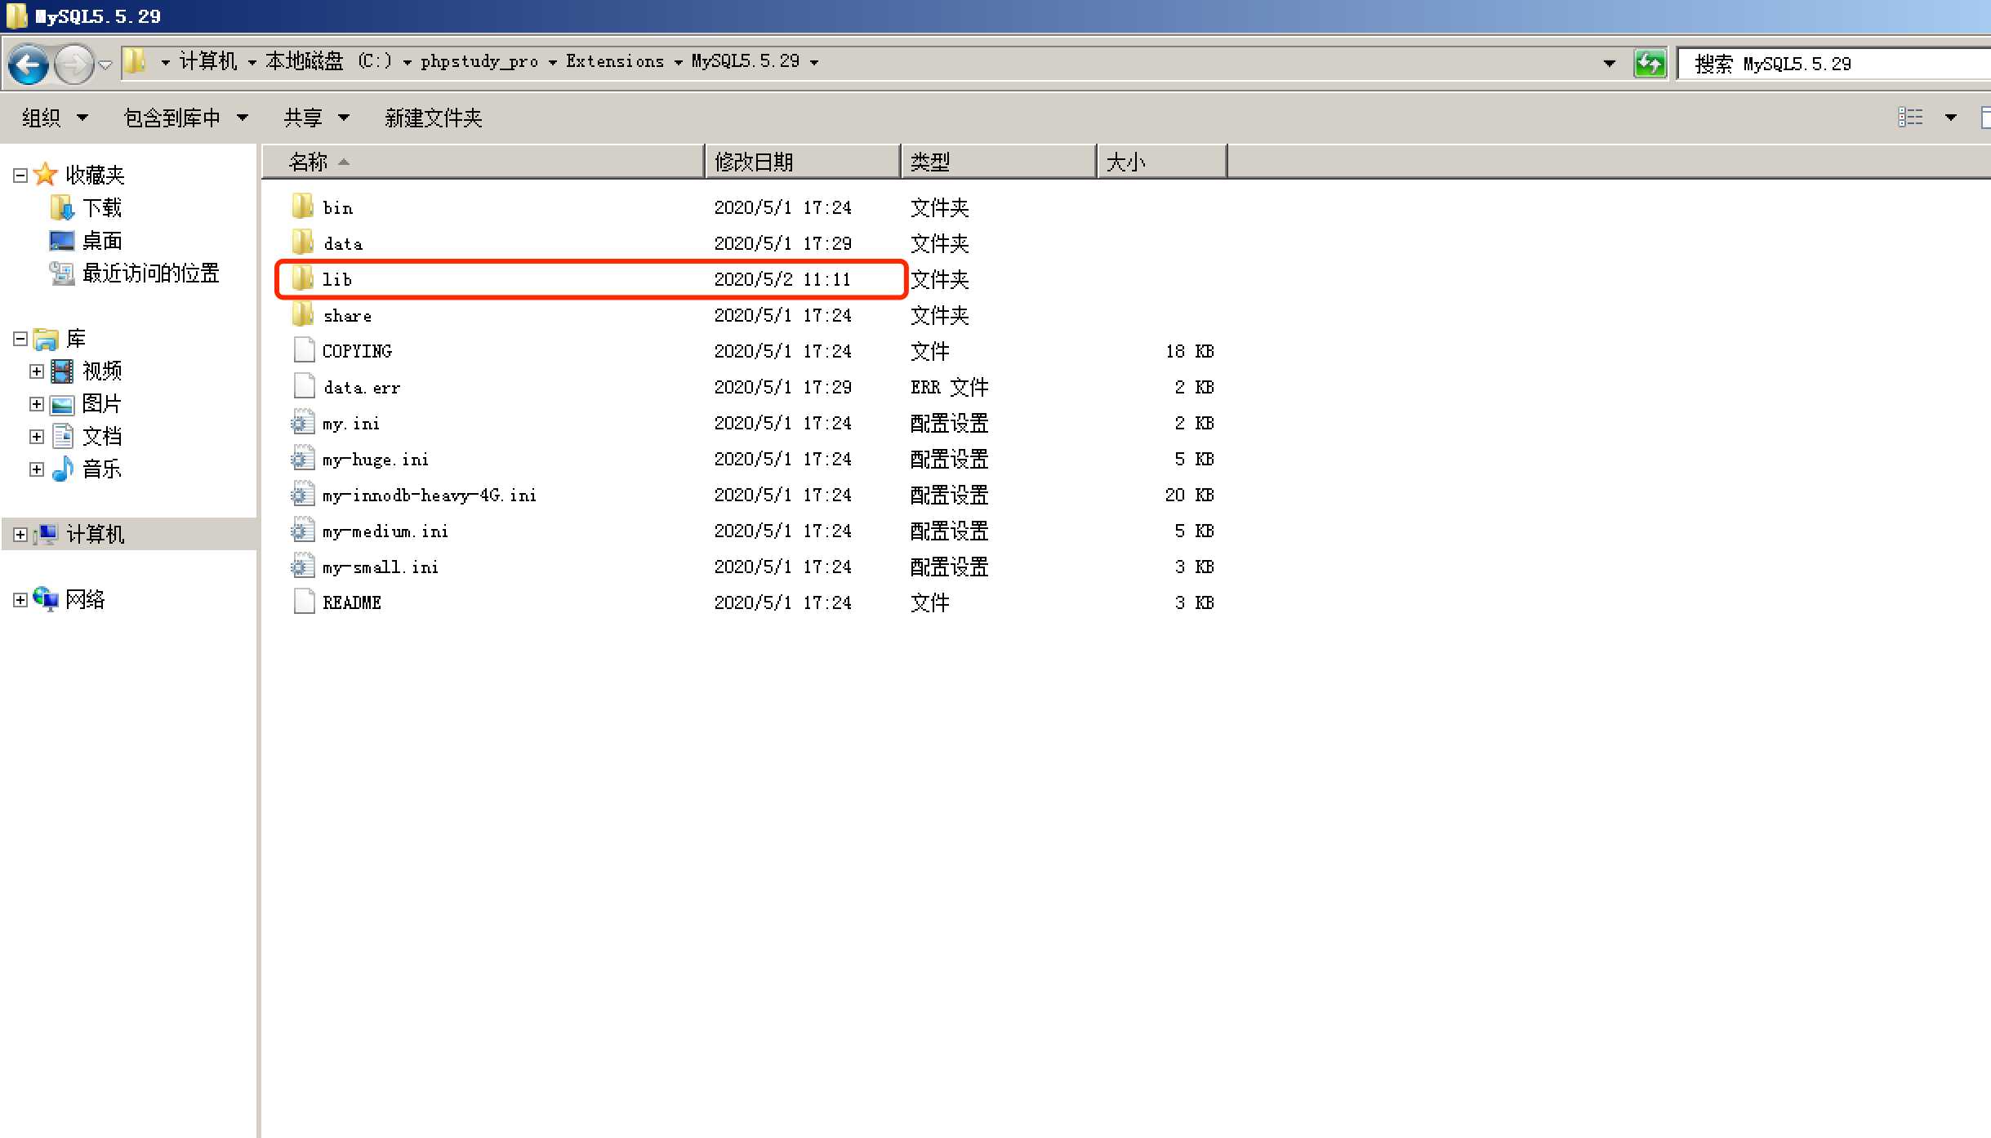The width and height of the screenshot is (1991, 1138).
Task: Click the change view icon in toolbar
Action: 1909,118
